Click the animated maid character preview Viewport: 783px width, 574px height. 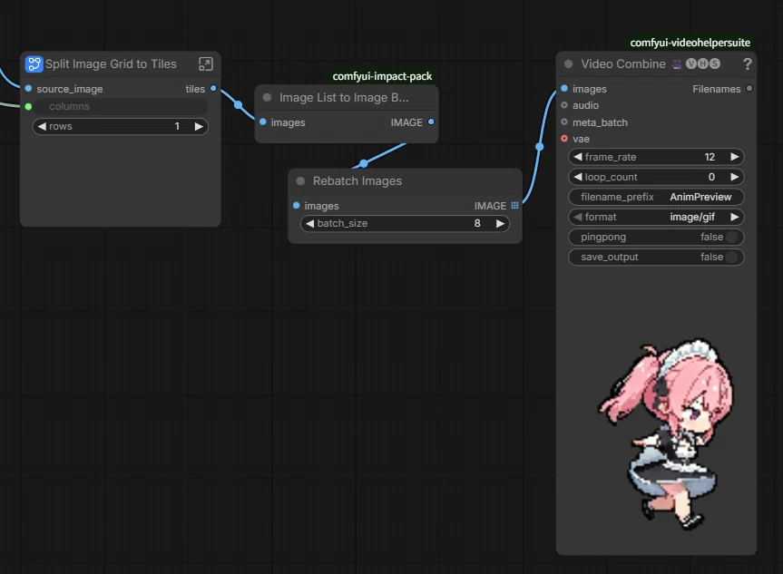pyautogui.click(x=666, y=434)
